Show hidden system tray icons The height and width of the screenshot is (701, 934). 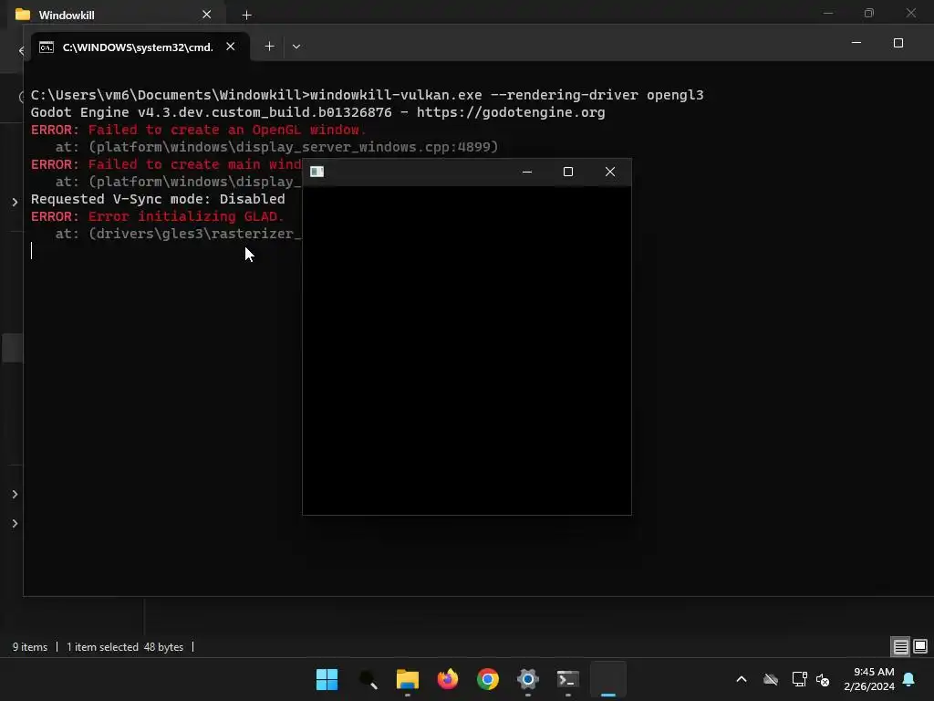pos(742,679)
